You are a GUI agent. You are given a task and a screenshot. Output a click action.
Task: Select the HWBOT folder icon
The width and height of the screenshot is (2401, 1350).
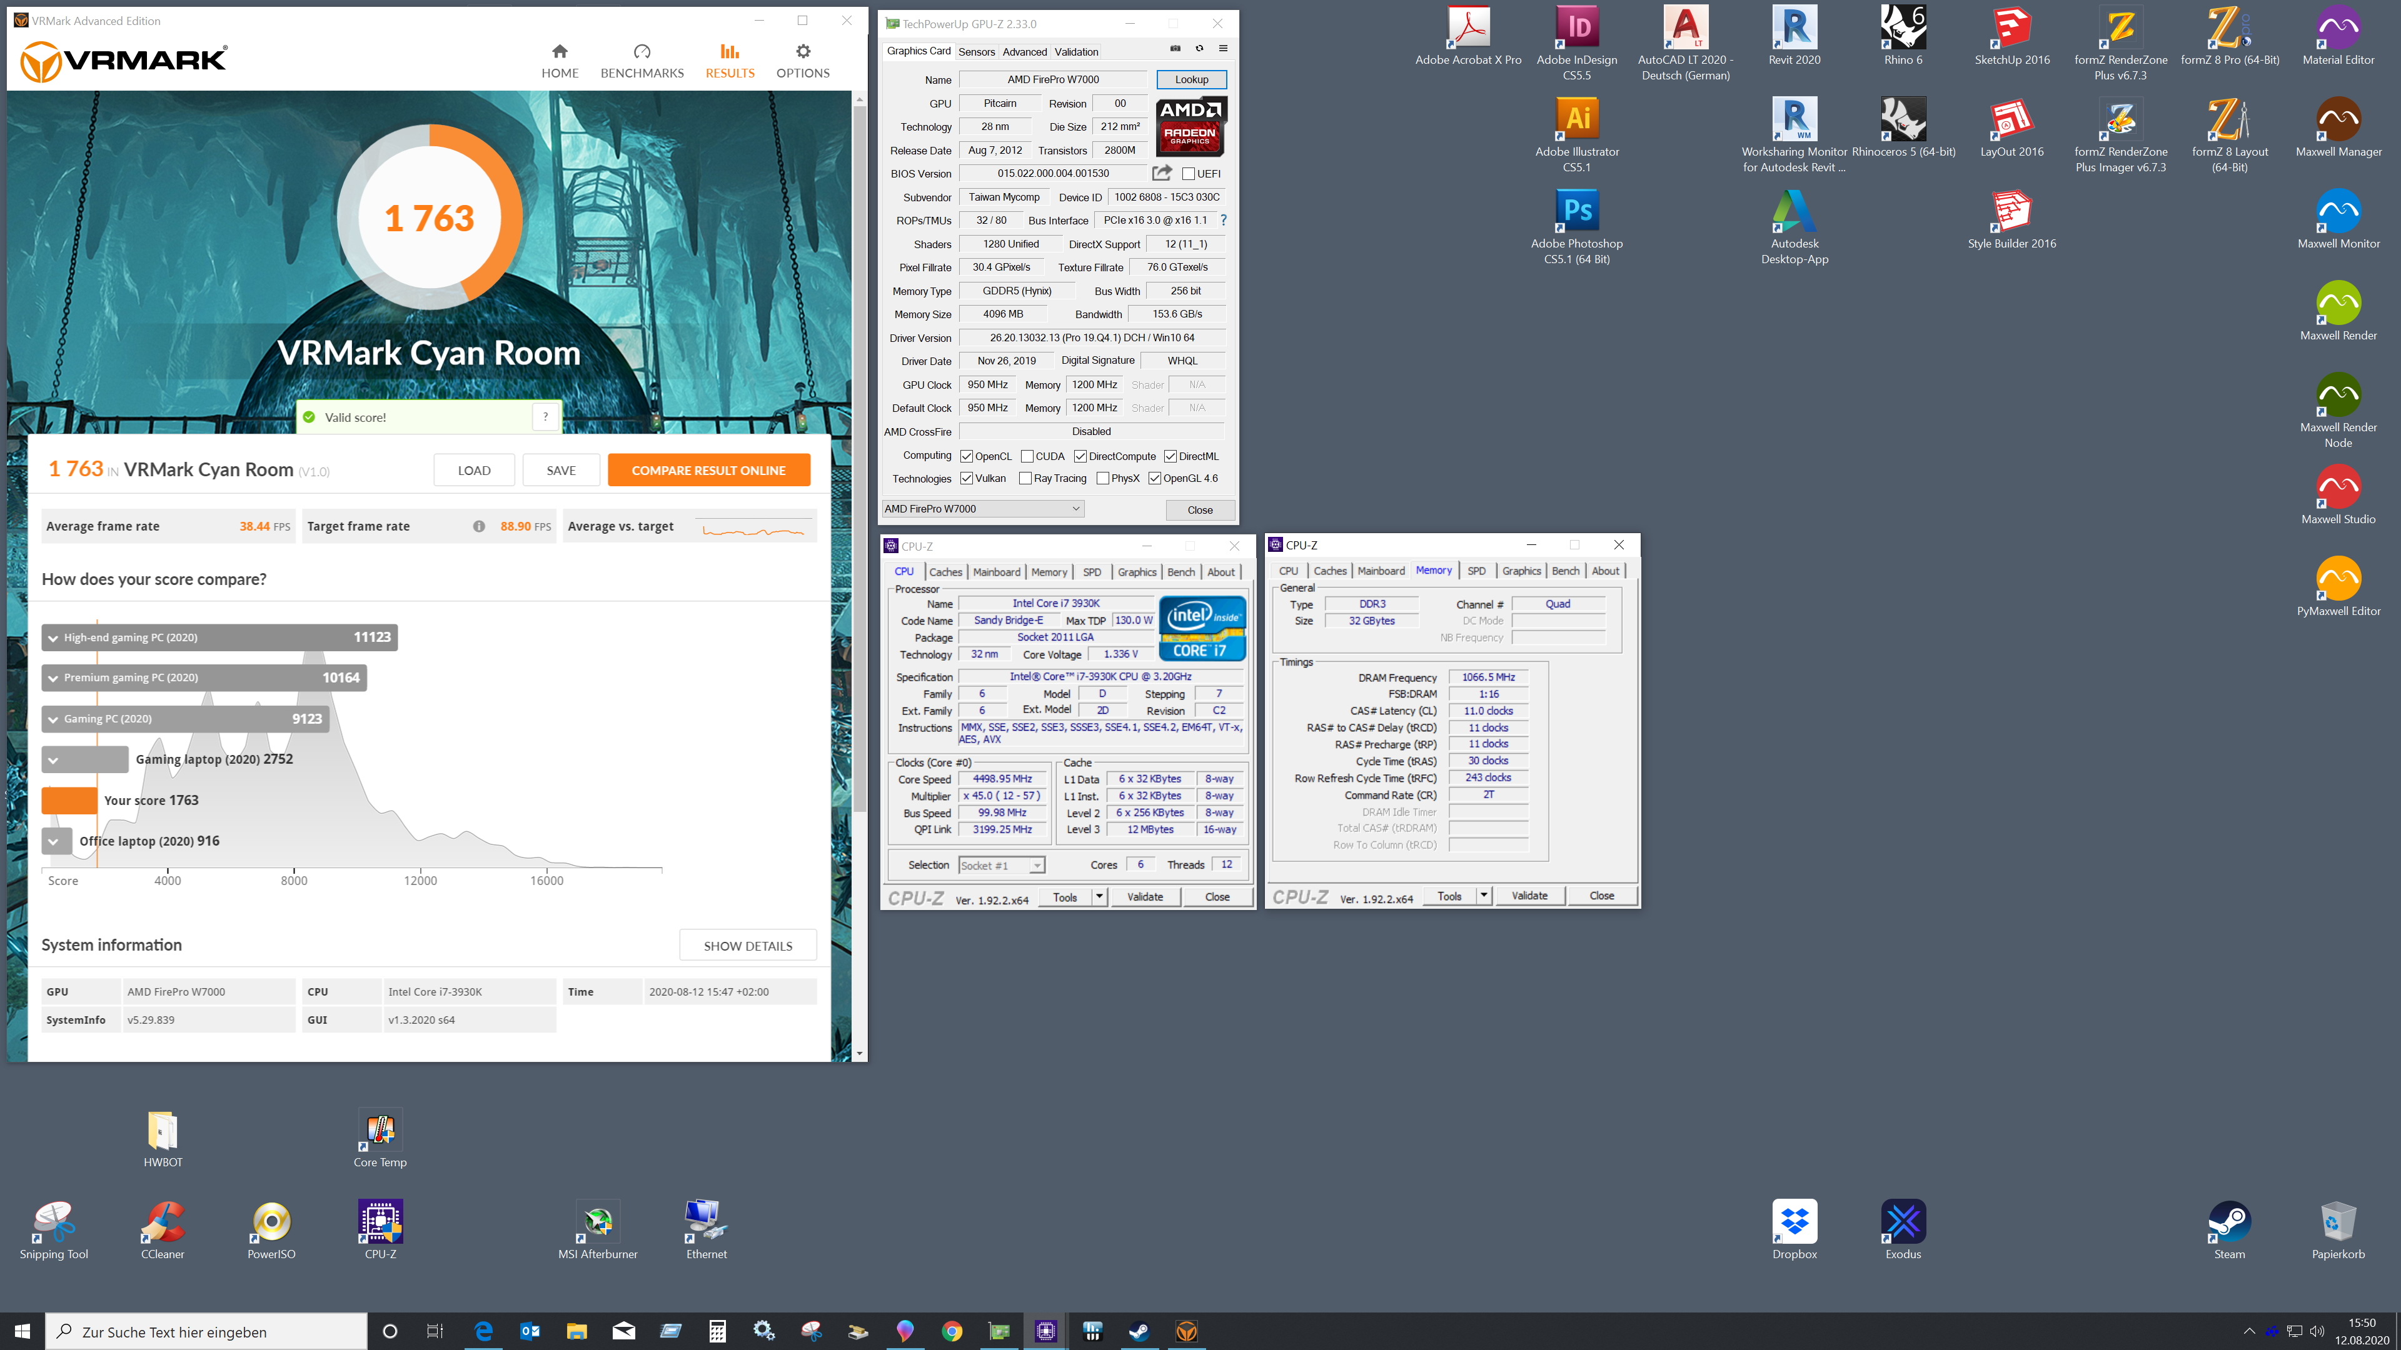click(x=163, y=1137)
